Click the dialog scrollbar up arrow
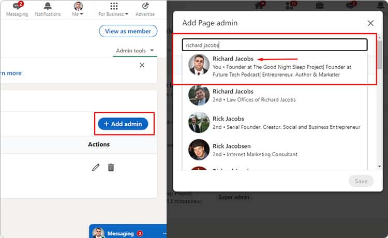The width and height of the screenshot is (388, 238). 380,37
